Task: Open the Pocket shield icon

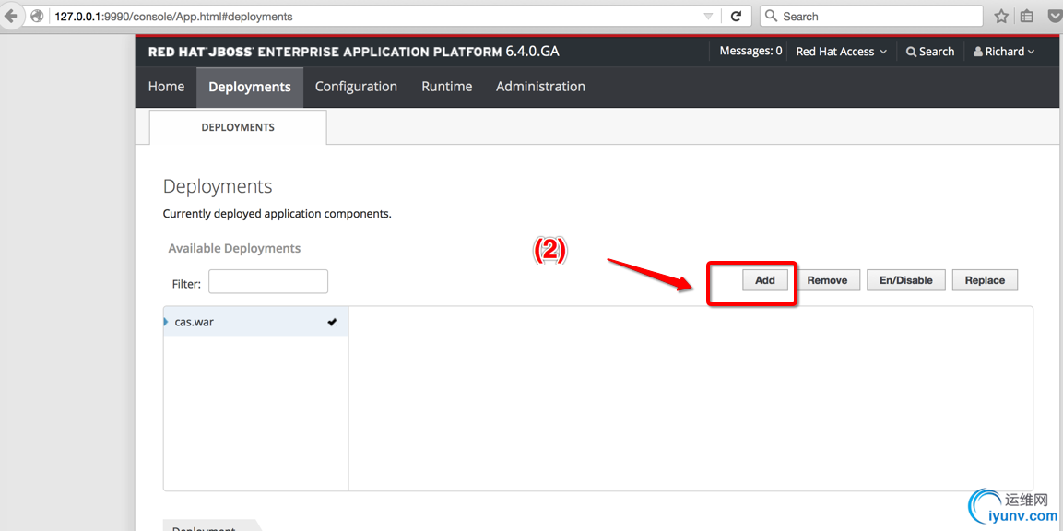Action: tap(1054, 17)
